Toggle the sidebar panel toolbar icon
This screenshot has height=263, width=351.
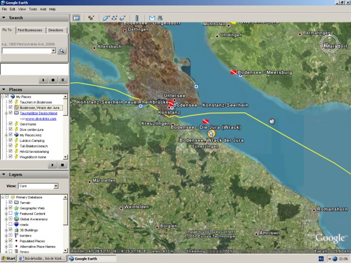tap(76, 18)
